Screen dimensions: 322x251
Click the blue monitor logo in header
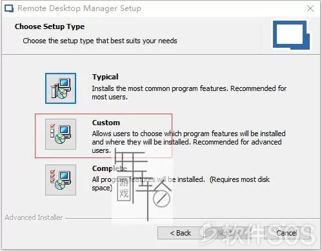[291, 35]
